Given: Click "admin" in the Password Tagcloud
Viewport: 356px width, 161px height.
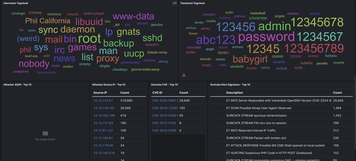Looking at the screenshot, I should (274, 26).
